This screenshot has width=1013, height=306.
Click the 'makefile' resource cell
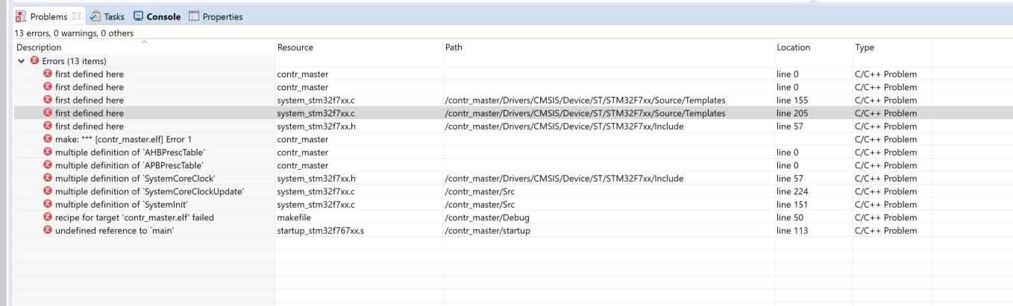tap(295, 217)
